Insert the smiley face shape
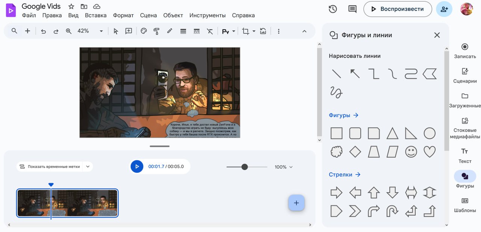This screenshot has width=481, height=232. [411, 152]
